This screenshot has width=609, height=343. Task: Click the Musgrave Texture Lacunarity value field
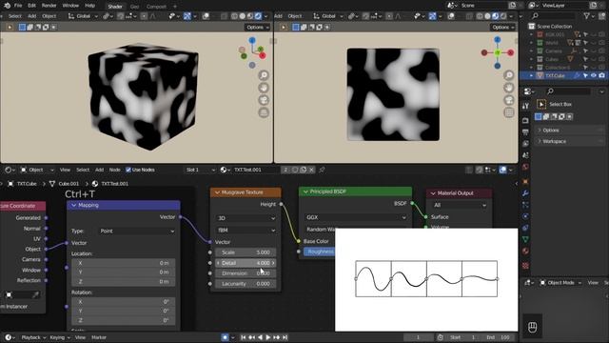coord(246,284)
